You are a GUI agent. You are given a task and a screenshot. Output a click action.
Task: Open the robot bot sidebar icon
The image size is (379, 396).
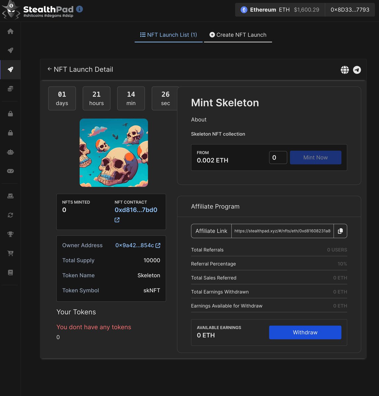[x=10, y=152]
